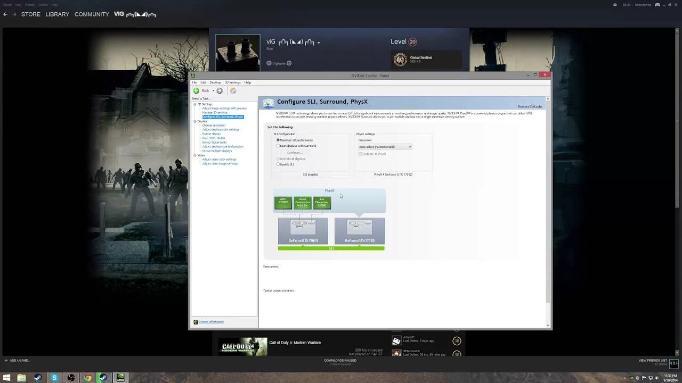Click the AOC monitor green box
682x383 pixels.
click(283, 203)
